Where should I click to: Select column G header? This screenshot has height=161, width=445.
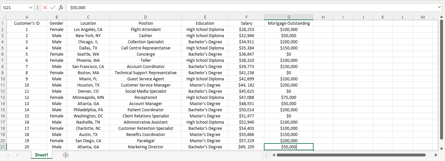tap(289, 17)
